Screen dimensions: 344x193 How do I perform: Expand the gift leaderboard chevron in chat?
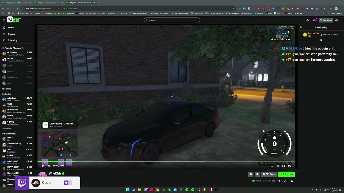[x=321, y=40]
